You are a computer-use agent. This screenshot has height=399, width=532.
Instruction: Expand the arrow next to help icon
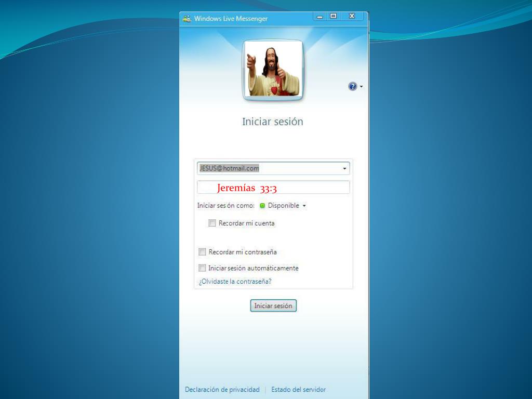(x=362, y=87)
